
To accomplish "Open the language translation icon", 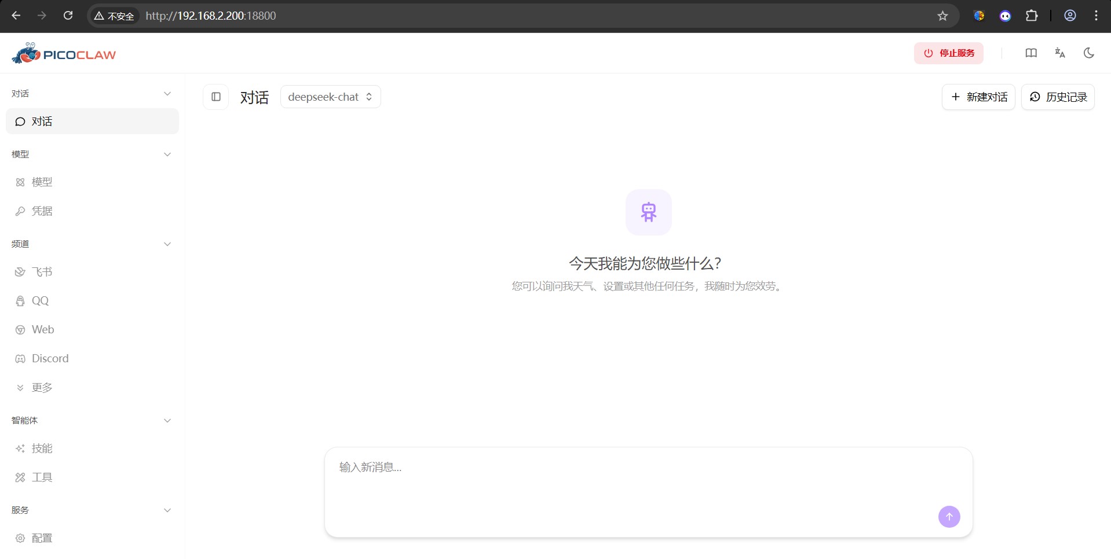I will (1060, 53).
